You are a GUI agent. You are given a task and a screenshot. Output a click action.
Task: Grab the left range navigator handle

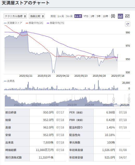114,100
